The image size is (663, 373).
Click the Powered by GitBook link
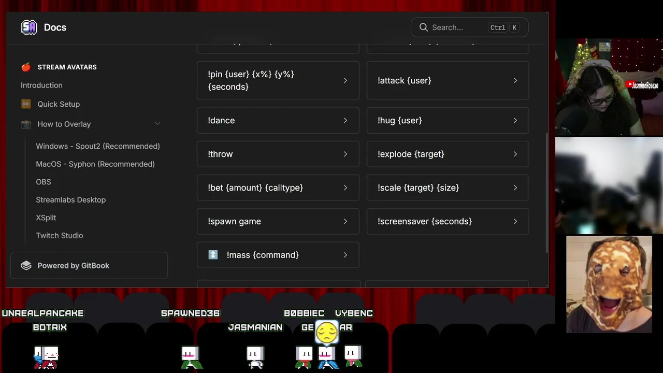click(89, 265)
